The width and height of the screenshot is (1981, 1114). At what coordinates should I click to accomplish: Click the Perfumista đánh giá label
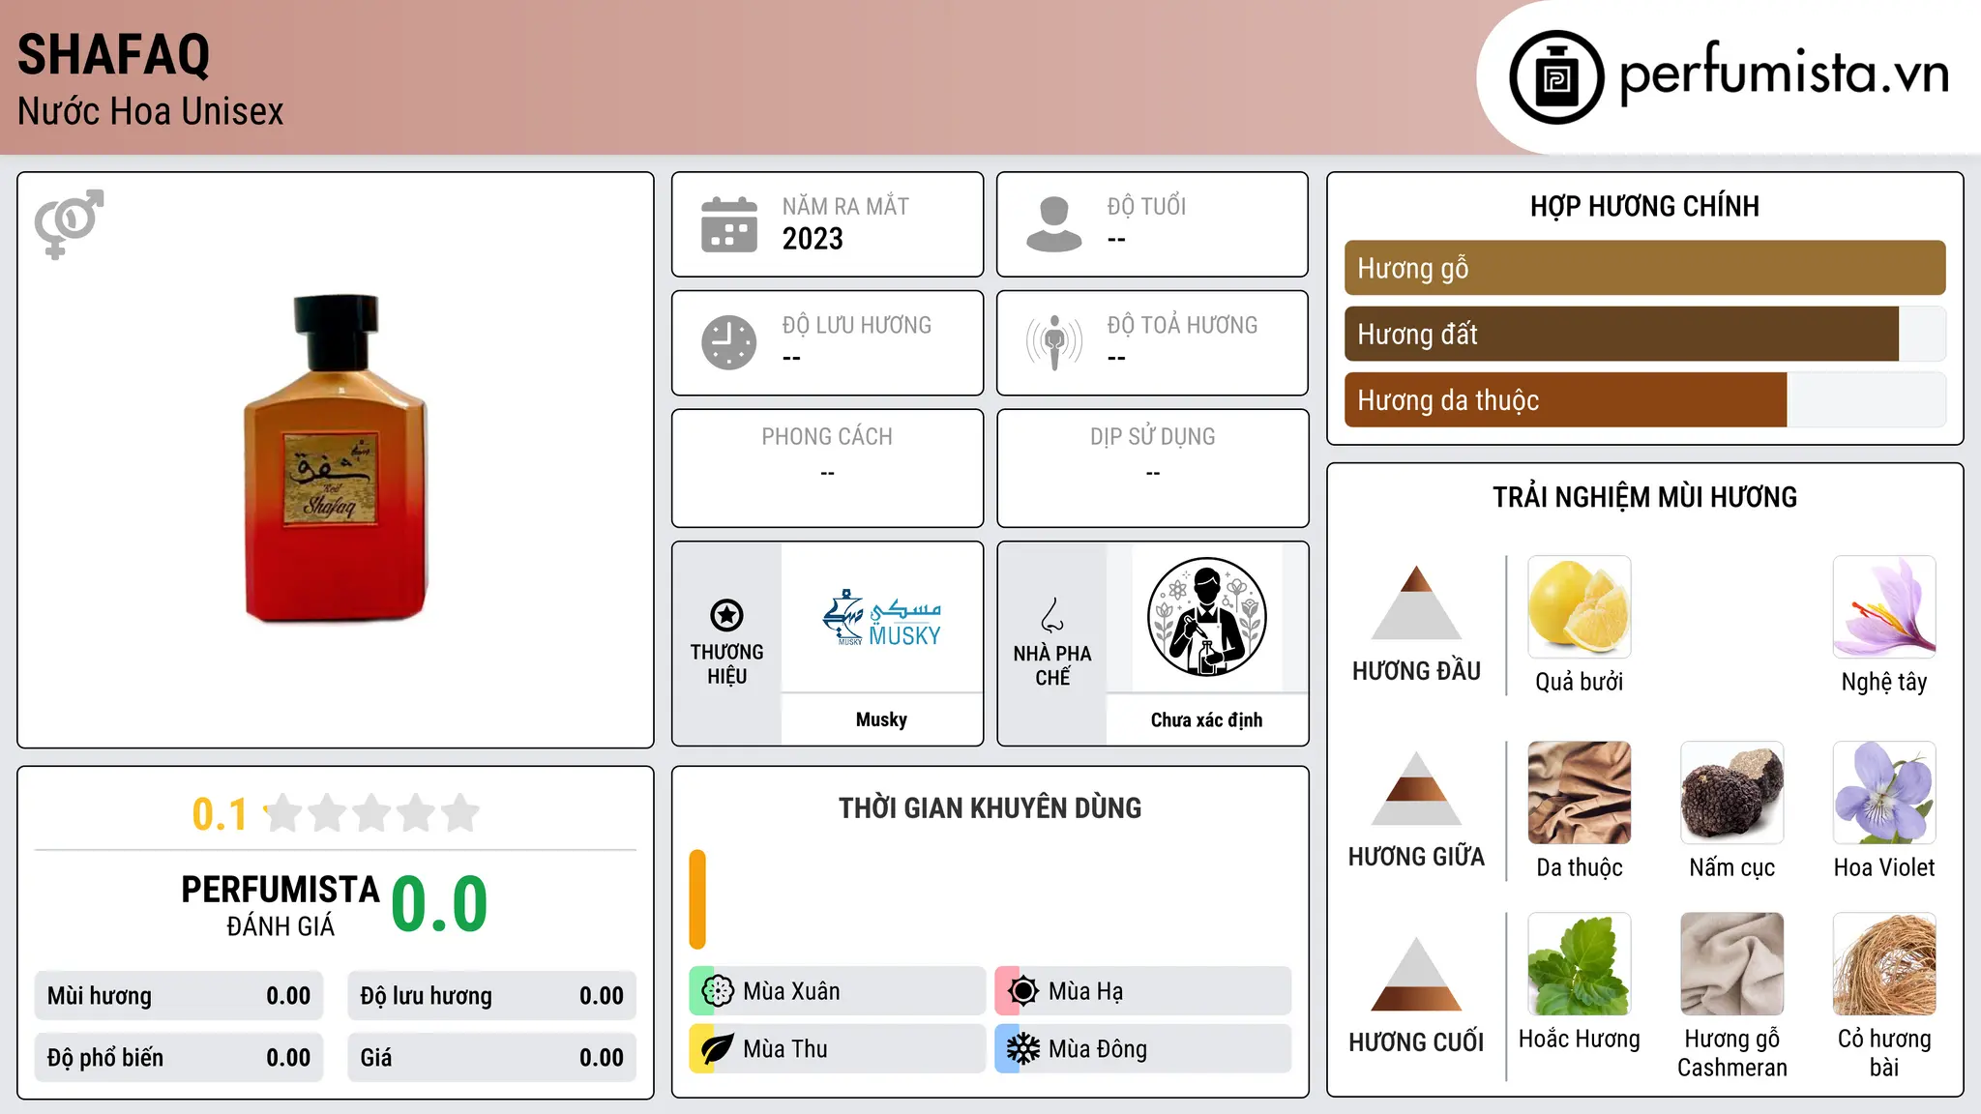point(281,905)
